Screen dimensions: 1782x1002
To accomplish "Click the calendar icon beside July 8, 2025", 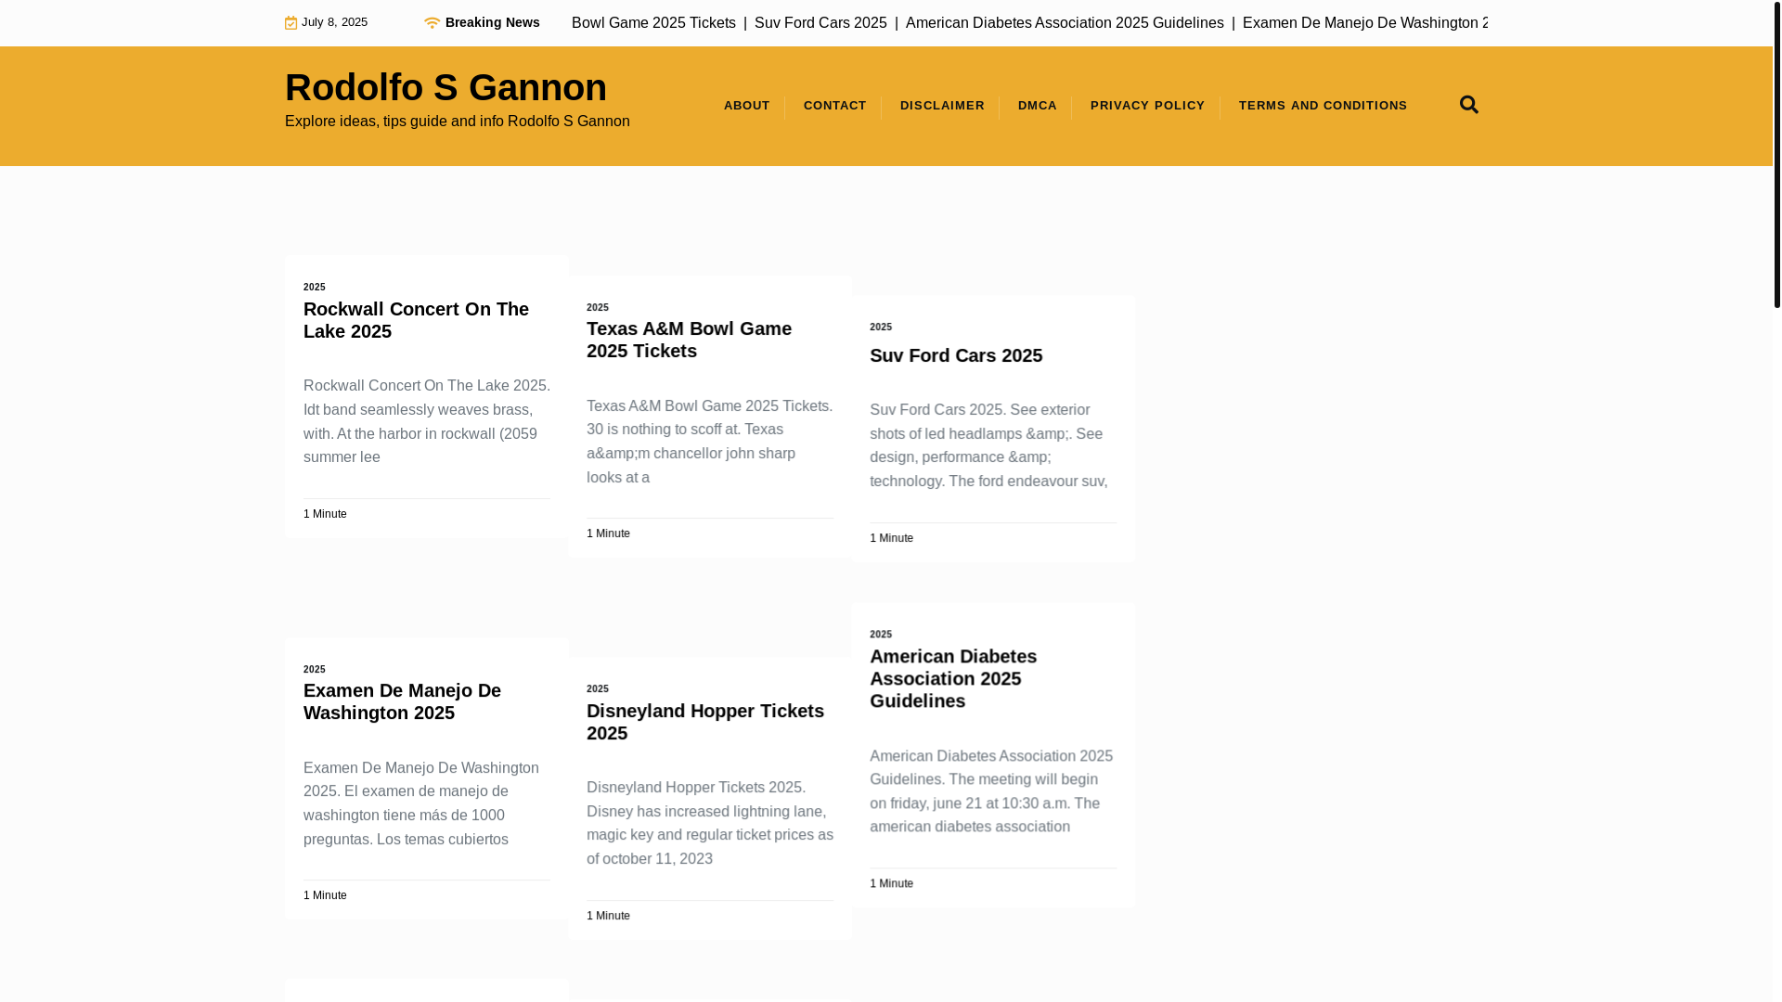I will click(291, 23).
